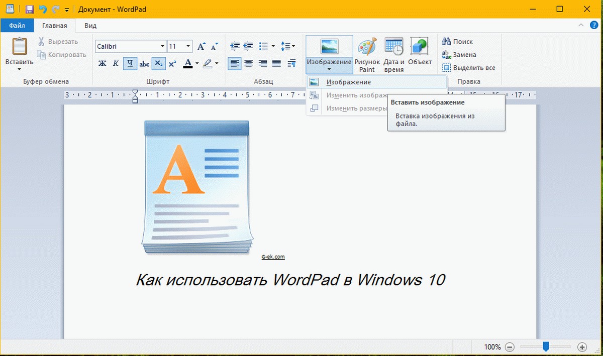Click Копировать (copy) button
Image resolution: width=603 pixels, height=356 pixels.
[62, 55]
